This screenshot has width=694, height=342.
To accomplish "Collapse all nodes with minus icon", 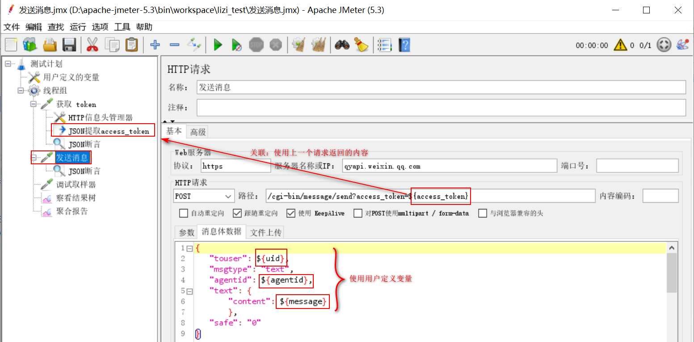I will 175,45.
